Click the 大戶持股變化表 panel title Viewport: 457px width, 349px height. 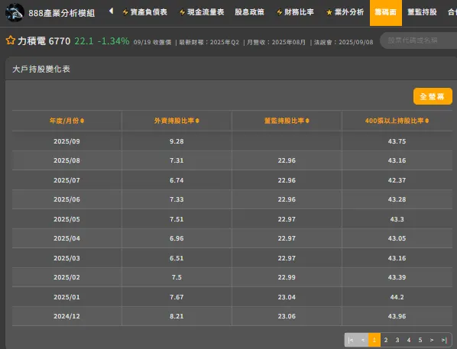41,69
